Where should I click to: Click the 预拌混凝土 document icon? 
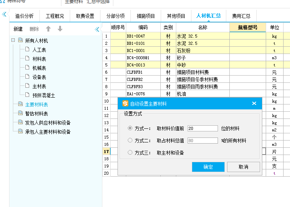[27, 95]
